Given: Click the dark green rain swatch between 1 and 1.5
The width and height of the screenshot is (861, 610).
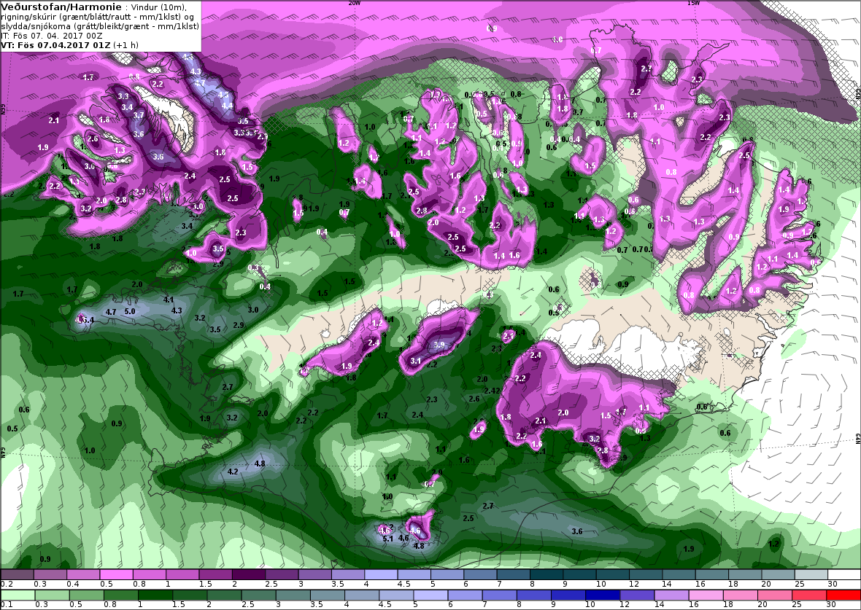Looking at the screenshot, I should [155, 595].
